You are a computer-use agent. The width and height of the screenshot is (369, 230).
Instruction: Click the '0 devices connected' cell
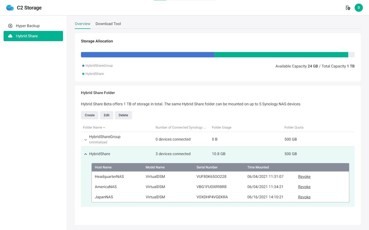[x=173, y=139]
